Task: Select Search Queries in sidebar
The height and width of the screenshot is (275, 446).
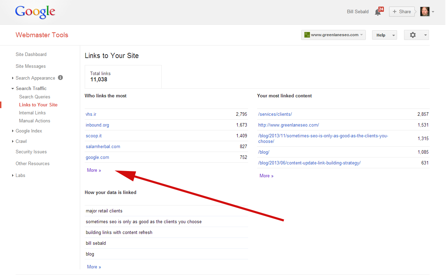Action: pos(35,97)
